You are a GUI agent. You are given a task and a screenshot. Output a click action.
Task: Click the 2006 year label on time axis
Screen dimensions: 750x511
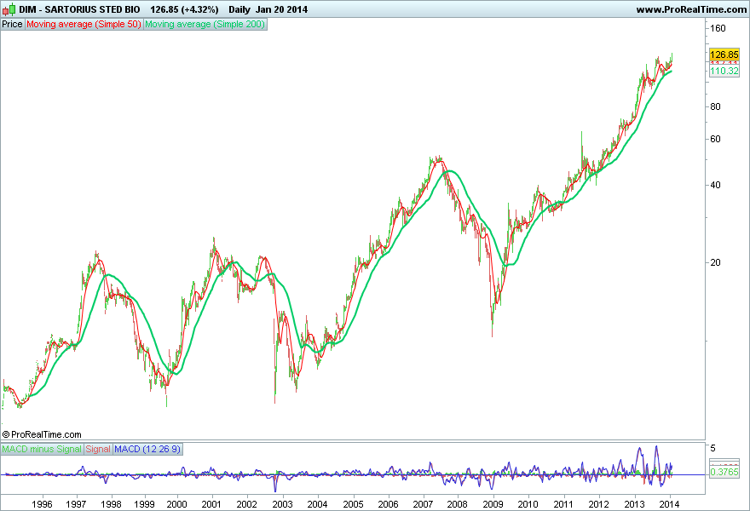tap(388, 504)
